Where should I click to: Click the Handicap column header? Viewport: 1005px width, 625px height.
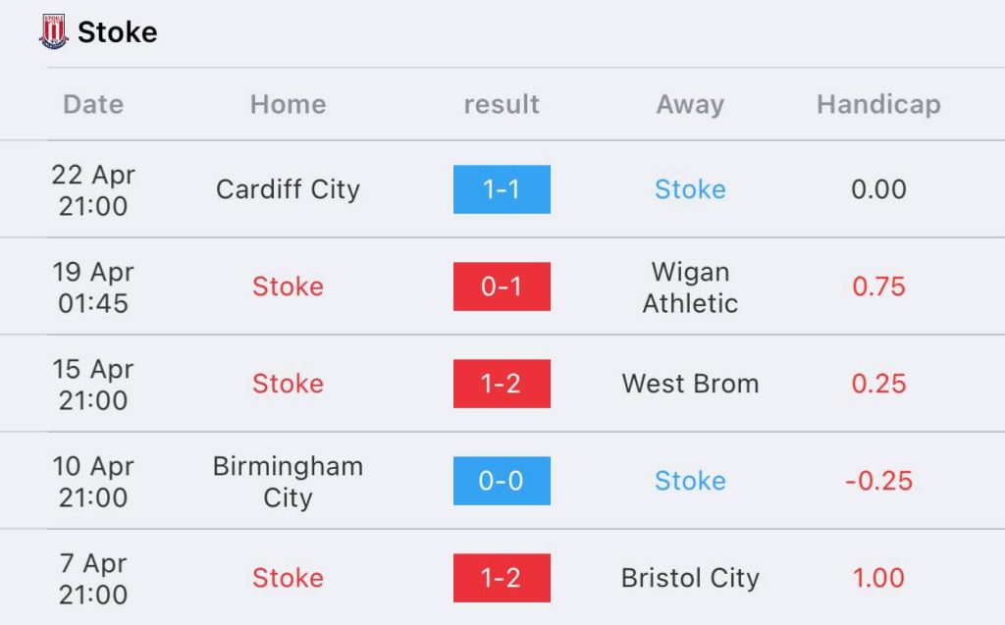click(x=878, y=104)
